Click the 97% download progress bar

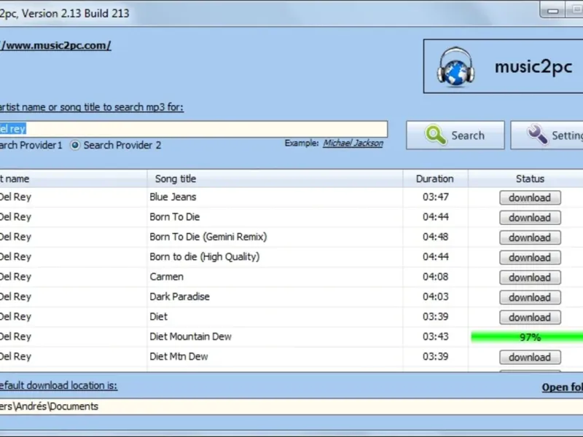pyautogui.click(x=527, y=337)
